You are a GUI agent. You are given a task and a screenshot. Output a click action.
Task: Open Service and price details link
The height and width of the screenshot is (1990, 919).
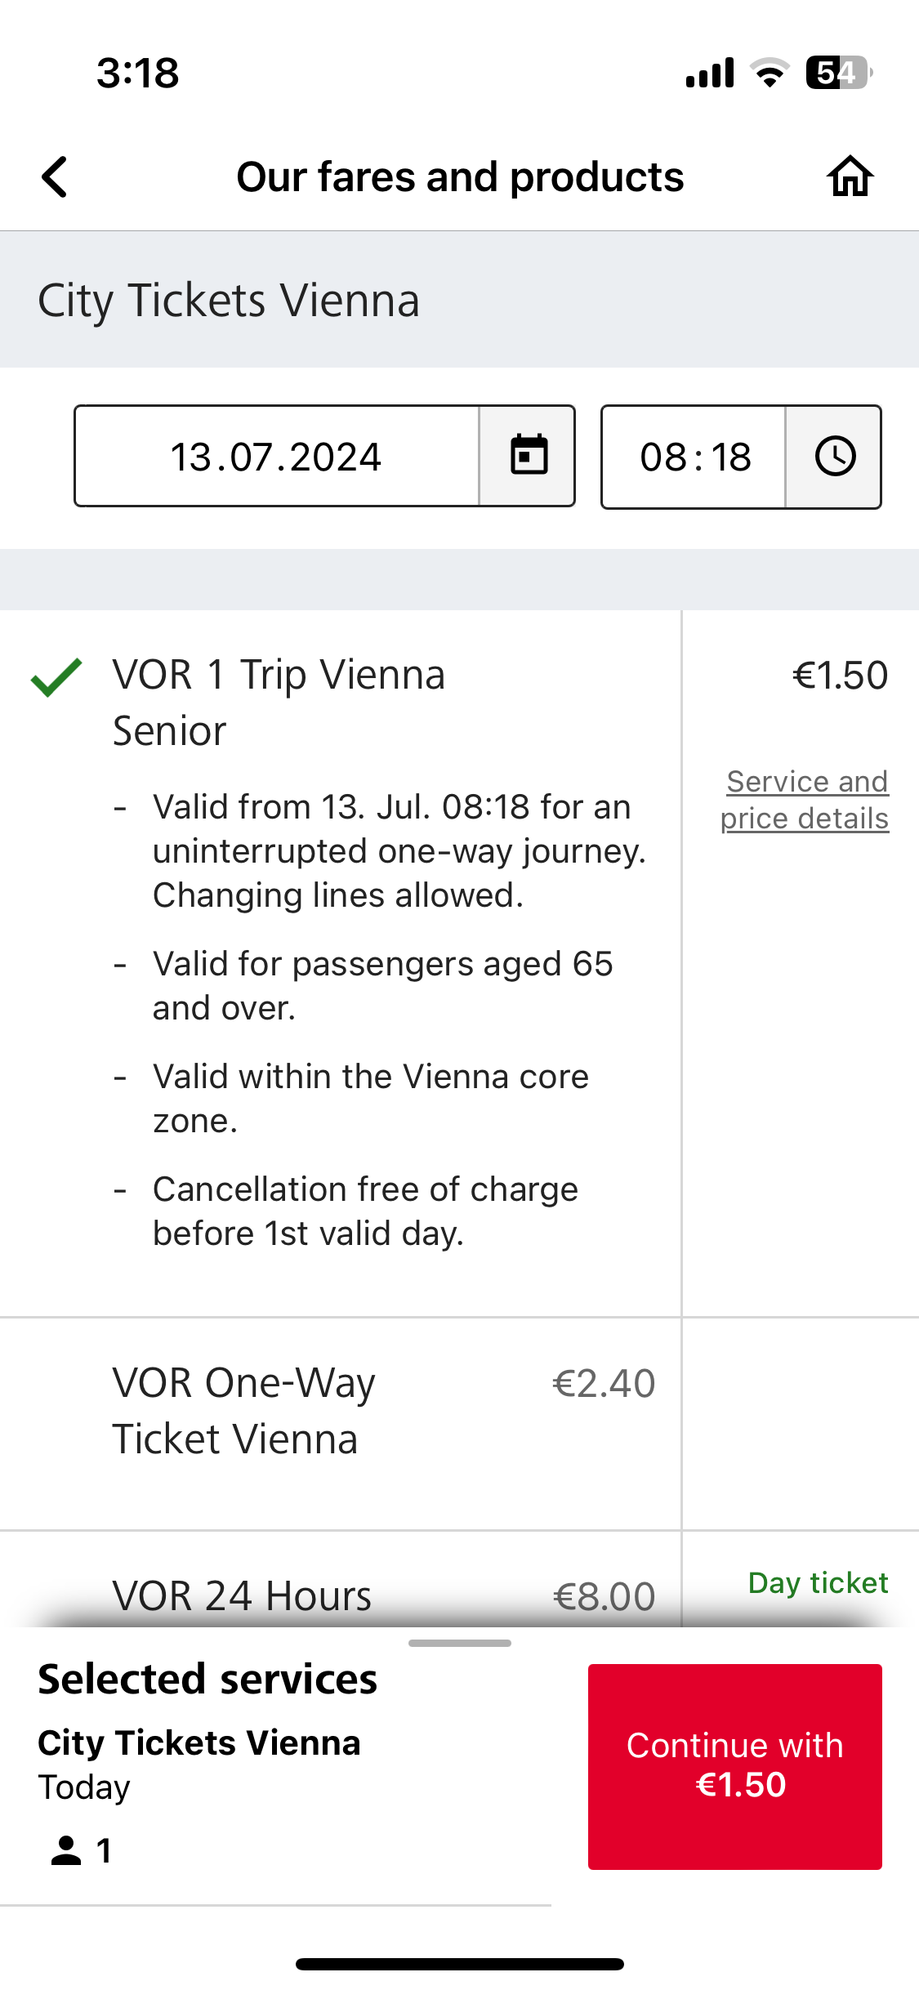tap(805, 800)
